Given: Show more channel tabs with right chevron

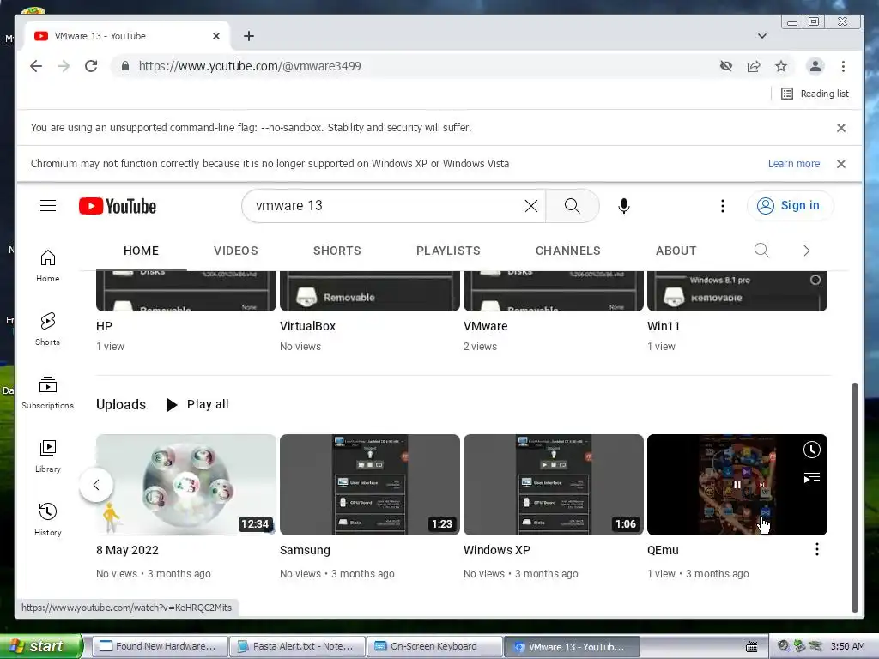Looking at the screenshot, I should (x=807, y=251).
